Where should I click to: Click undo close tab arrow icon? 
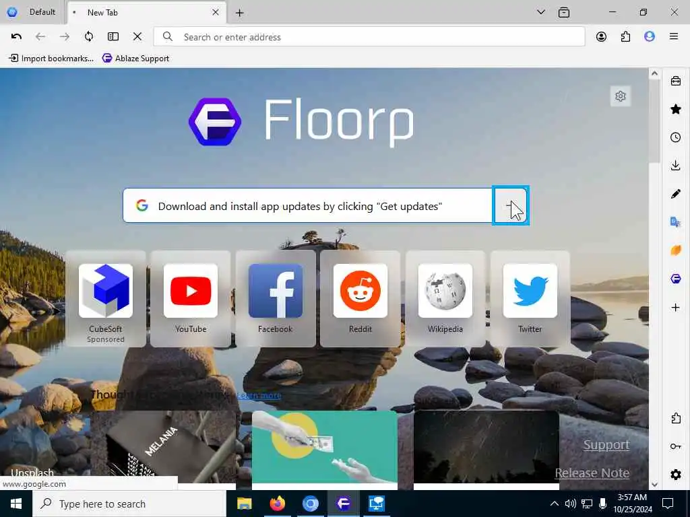tap(16, 36)
